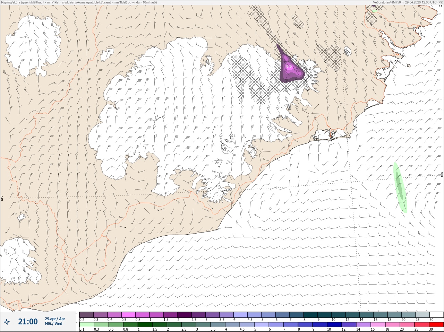
Task: Click the 0.6 value inside the purple snowfall area
Action: point(289,66)
